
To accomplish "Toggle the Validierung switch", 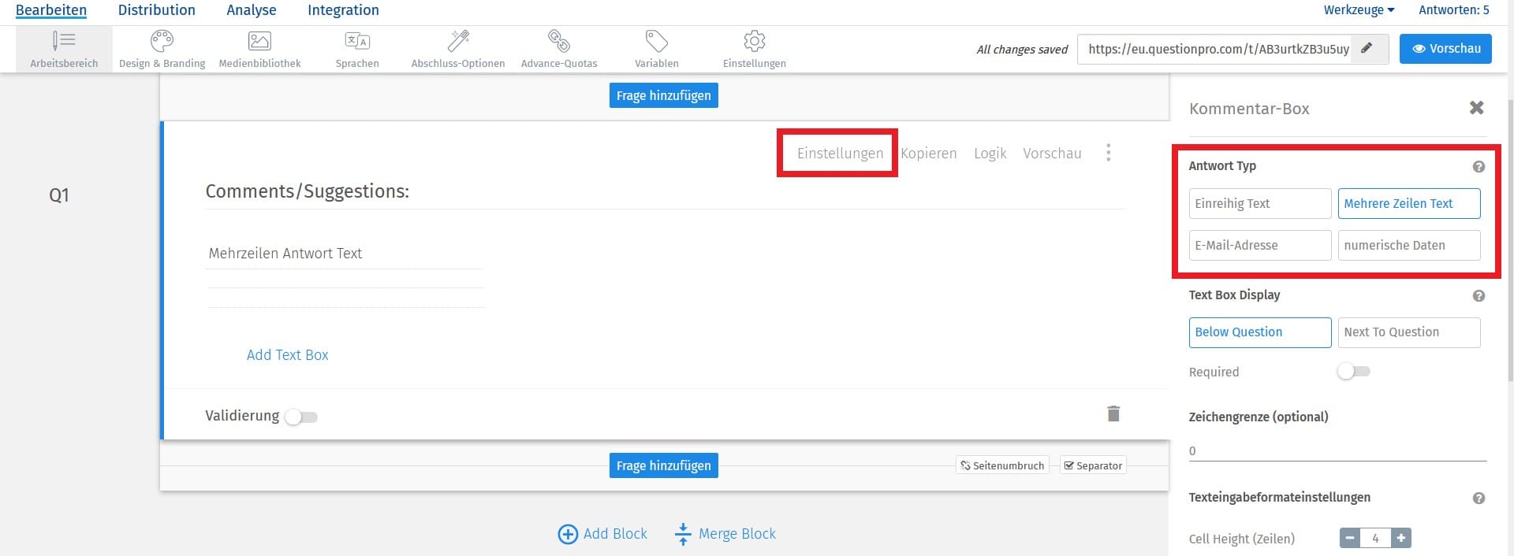I will [301, 417].
